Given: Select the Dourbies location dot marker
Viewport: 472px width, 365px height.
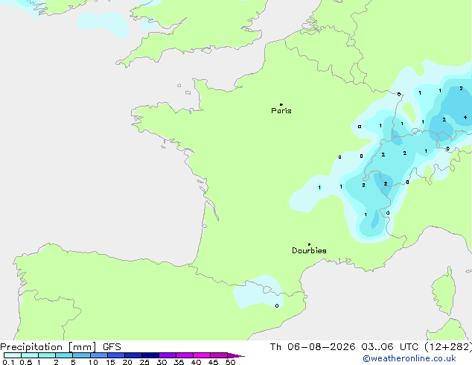Looking at the screenshot, I should (x=309, y=244).
